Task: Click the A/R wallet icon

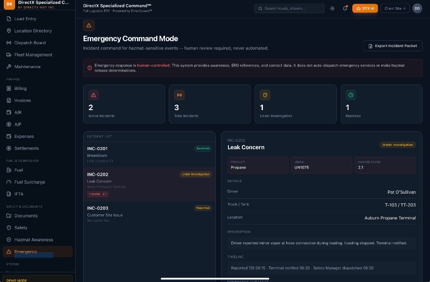Action: (x=9, y=112)
